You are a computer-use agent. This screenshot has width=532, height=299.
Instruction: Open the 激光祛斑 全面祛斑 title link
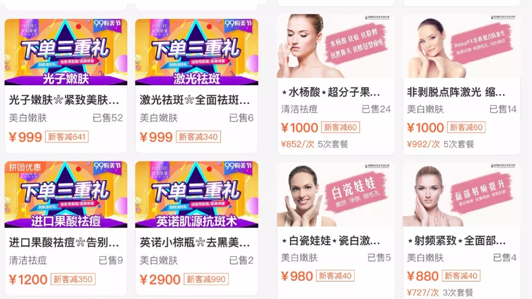[x=195, y=100]
